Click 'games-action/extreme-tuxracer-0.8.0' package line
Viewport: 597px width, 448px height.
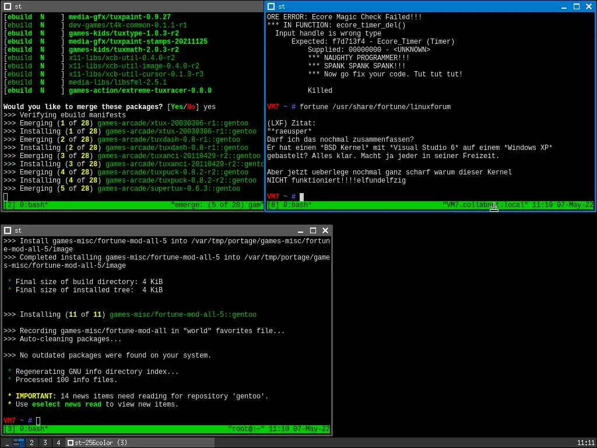tap(140, 90)
